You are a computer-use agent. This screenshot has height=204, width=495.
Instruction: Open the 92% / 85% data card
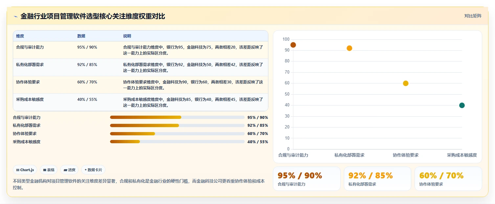377,179
